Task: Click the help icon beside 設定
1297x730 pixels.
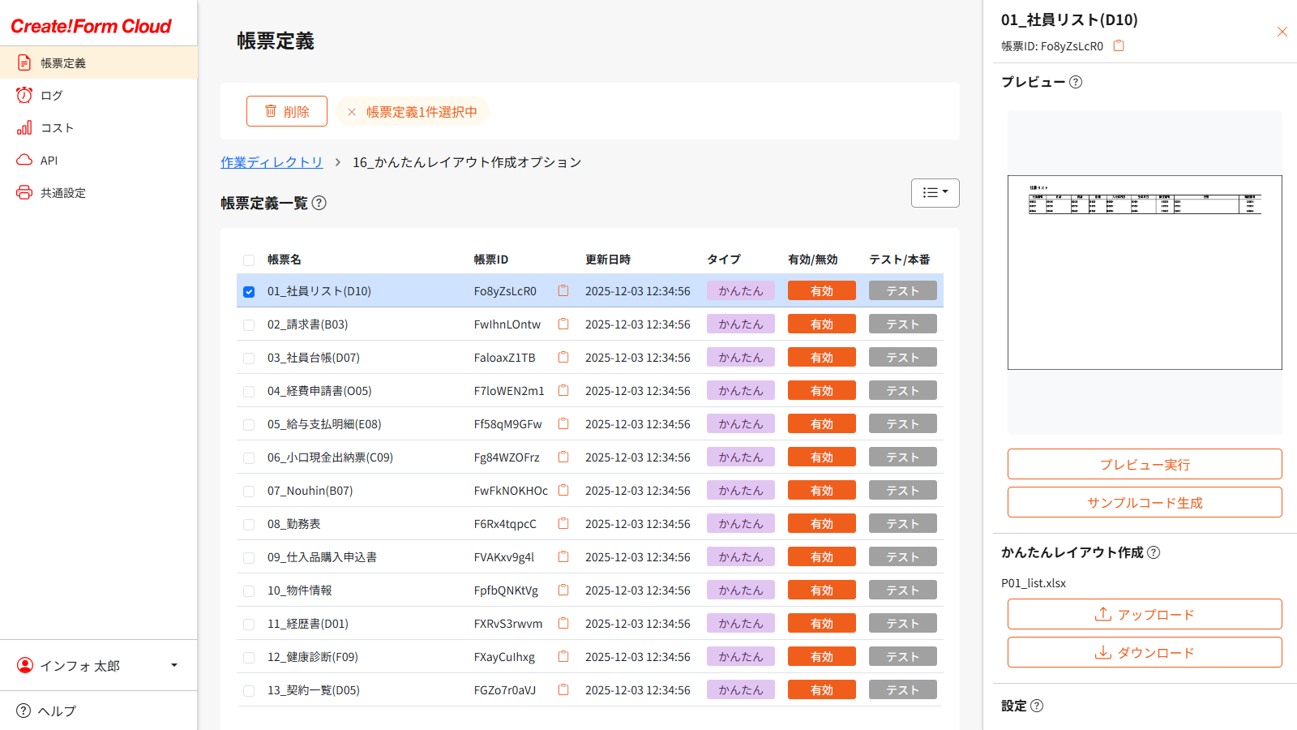Action: point(1037,706)
